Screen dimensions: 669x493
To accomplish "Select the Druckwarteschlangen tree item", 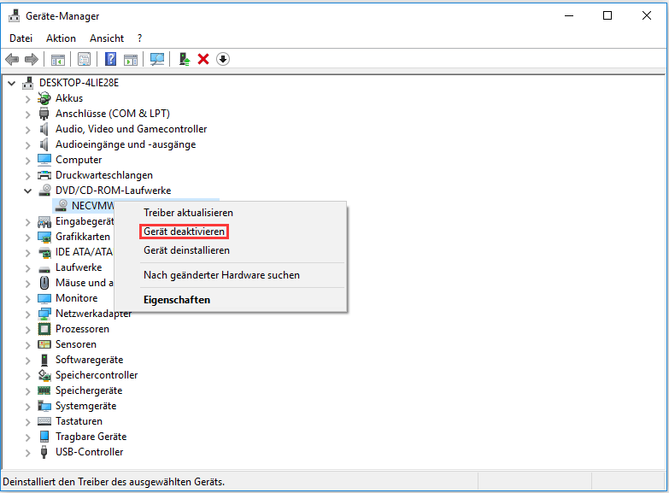I will pos(104,175).
